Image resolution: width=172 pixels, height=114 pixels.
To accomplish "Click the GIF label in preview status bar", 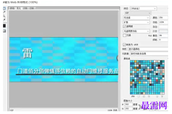I will [12, 110].
